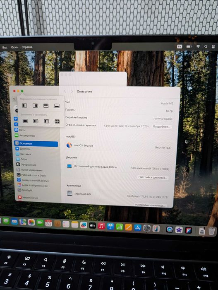Open Calendar showing 30 in the Dock
Screen dimensions: 218x290
click(48, 223)
